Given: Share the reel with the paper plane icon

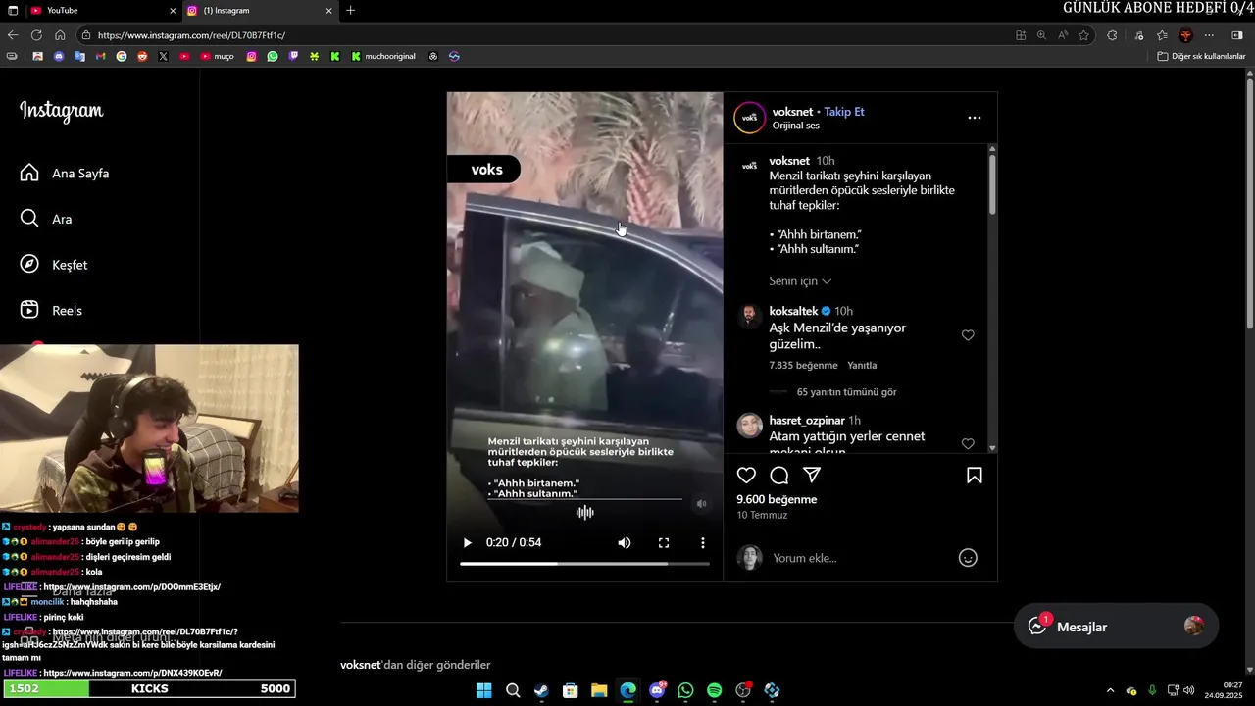Looking at the screenshot, I should [812, 475].
